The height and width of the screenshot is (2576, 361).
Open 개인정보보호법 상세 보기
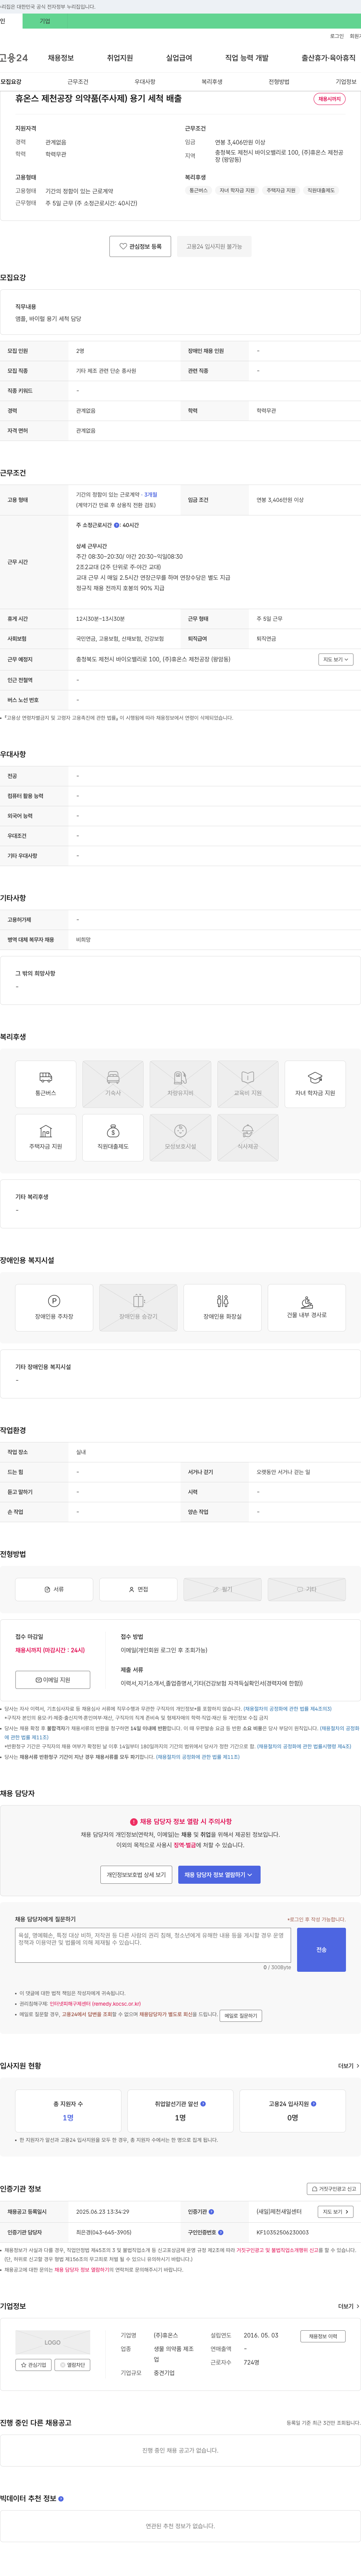136,1875
